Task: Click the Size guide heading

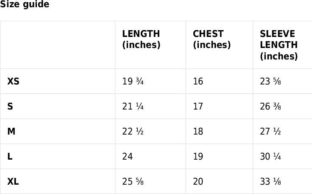Action: (x=25, y=5)
